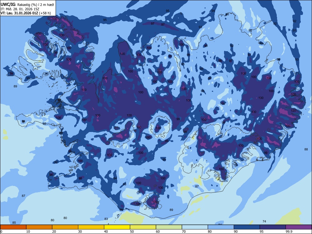
Task: Click the '99.9' legend tick label
Action: (289, 232)
